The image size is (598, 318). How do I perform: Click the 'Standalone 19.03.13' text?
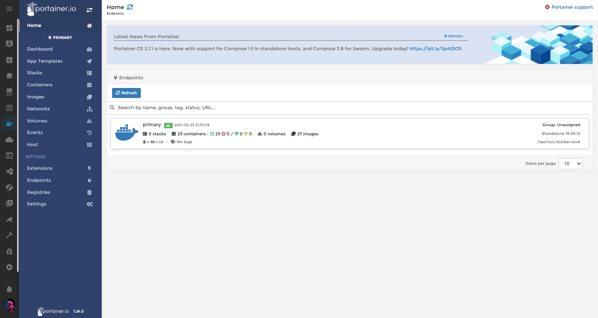pyautogui.click(x=561, y=133)
